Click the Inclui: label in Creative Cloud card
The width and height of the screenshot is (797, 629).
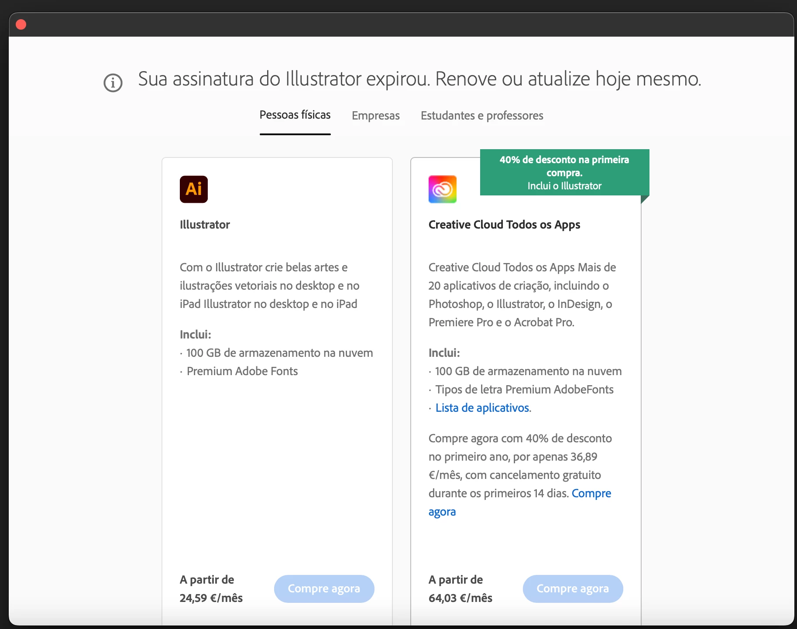click(444, 353)
